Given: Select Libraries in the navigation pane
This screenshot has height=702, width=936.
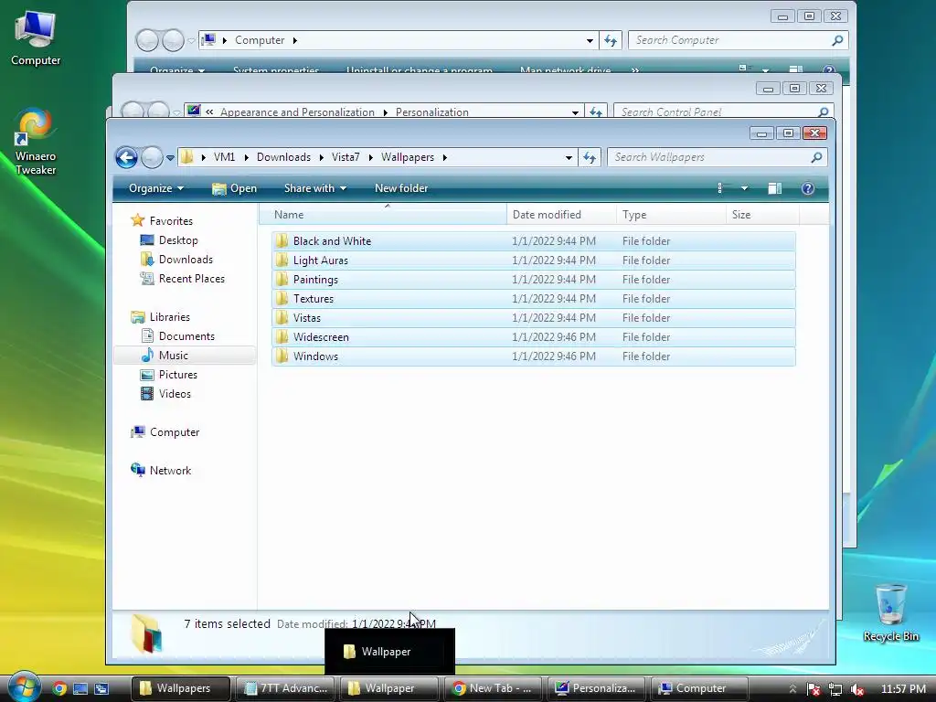Looking at the screenshot, I should pos(161,317).
